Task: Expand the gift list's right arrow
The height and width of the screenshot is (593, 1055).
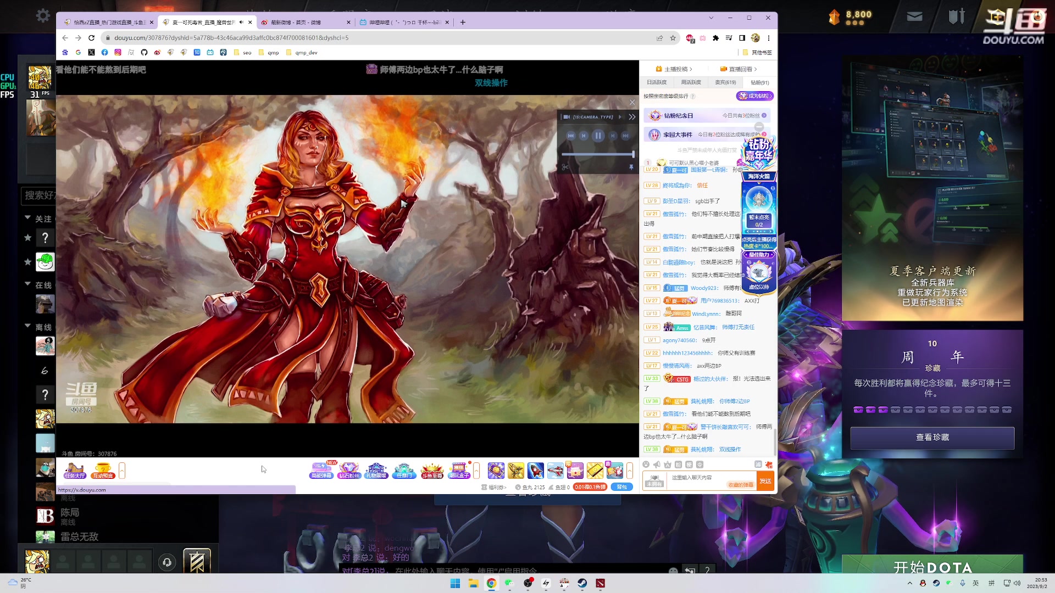Action: click(x=630, y=471)
